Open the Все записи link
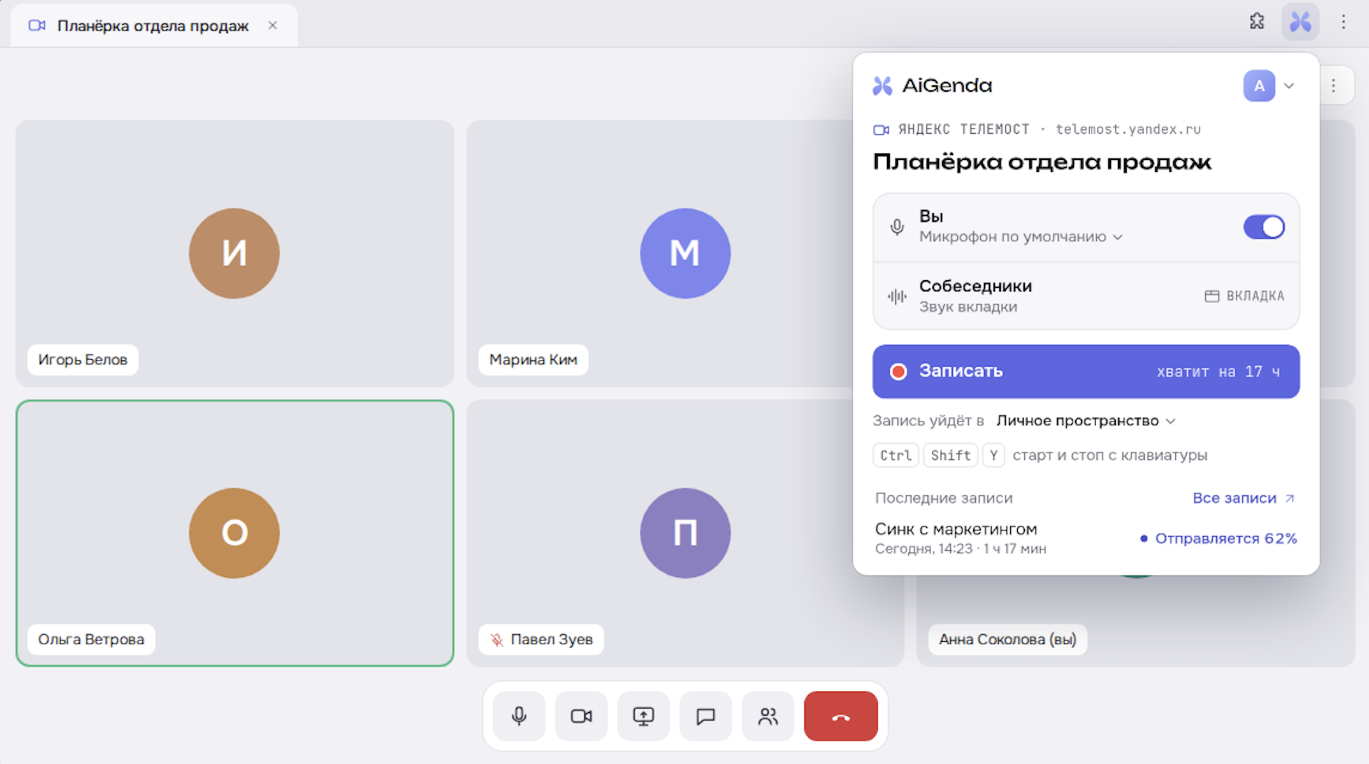The width and height of the screenshot is (1369, 764). pyautogui.click(x=1243, y=498)
